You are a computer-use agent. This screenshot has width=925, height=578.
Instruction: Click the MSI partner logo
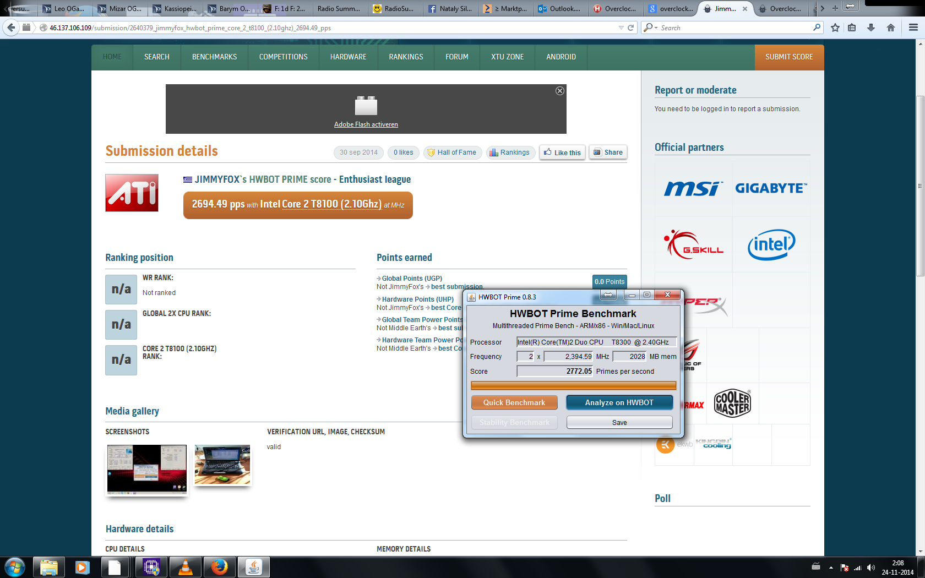693,188
